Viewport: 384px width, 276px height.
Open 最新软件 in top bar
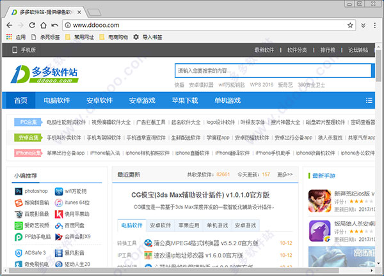(x=264, y=50)
